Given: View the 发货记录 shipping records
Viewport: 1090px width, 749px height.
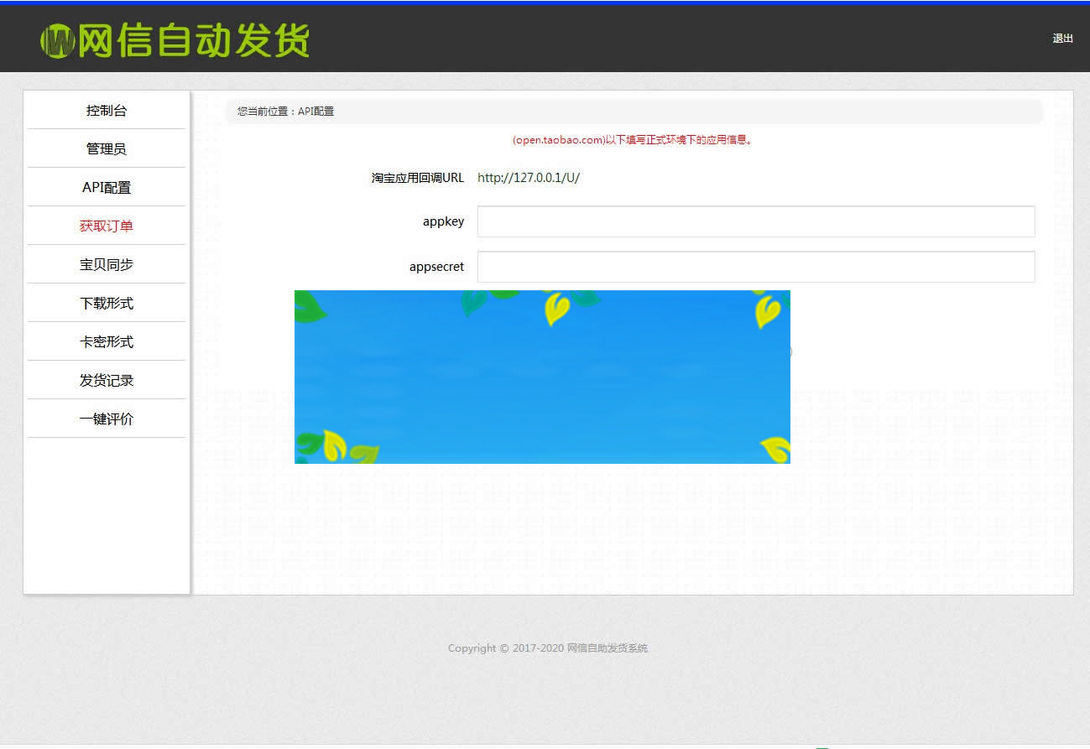Looking at the screenshot, I should (107, 379).
